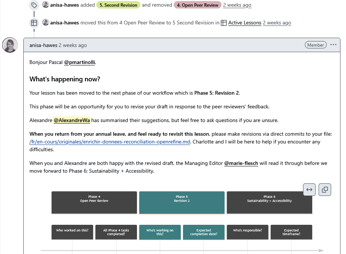Open the comment options three-dot menu

pyautogui.click(x=333, y=45)
